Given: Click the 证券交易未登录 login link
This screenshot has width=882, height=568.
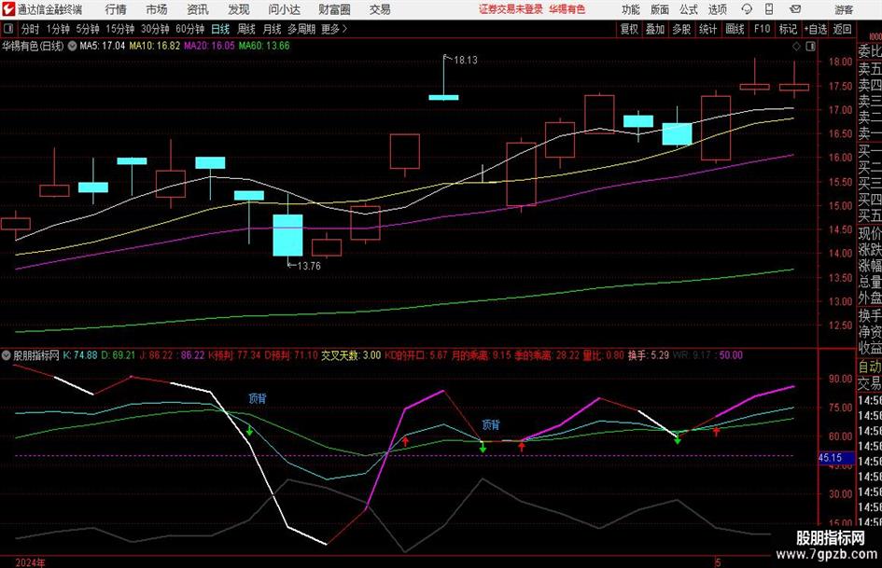Looking at the screenshot, I should 511,9.
